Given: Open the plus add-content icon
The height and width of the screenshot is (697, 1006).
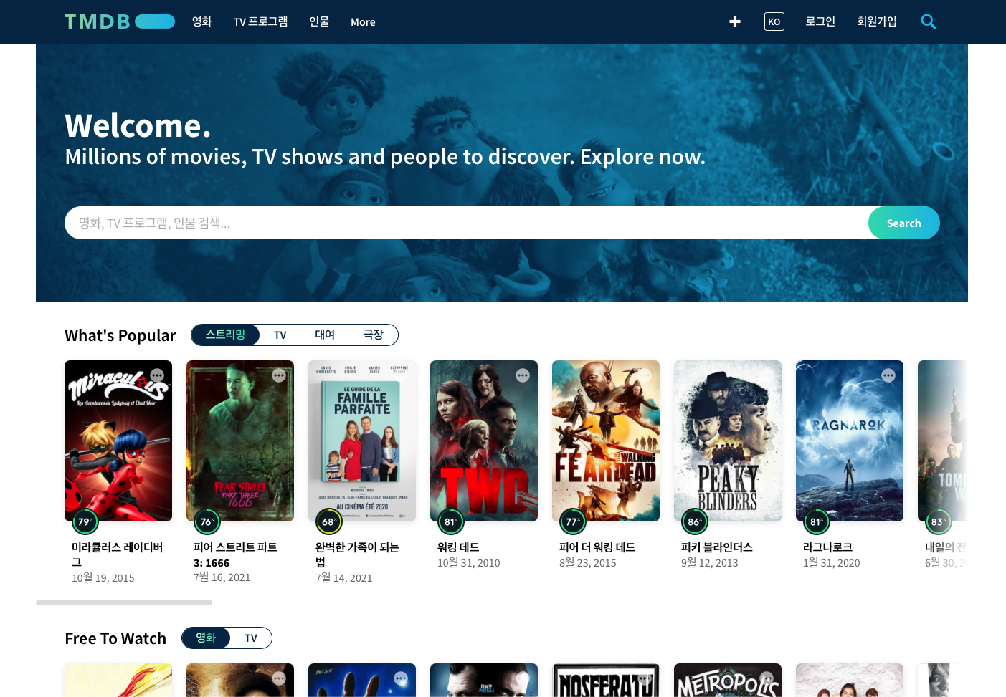Looking at the screenshot, I should coord(735,21).
